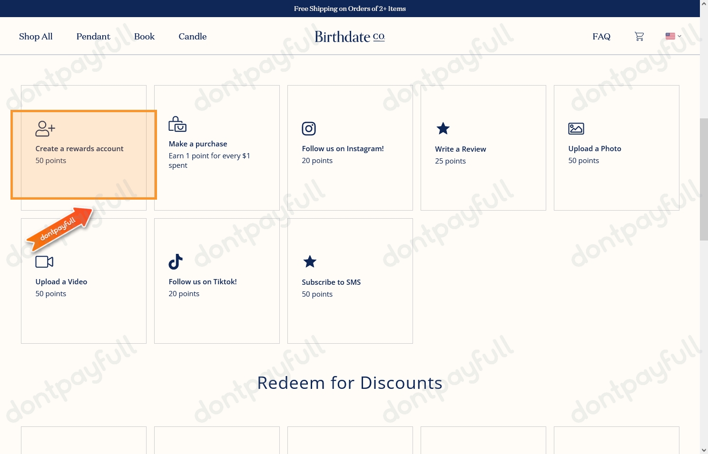
Task: Select the Write a Review star icon
Action: pyautogui.click(x=442, y=128)
